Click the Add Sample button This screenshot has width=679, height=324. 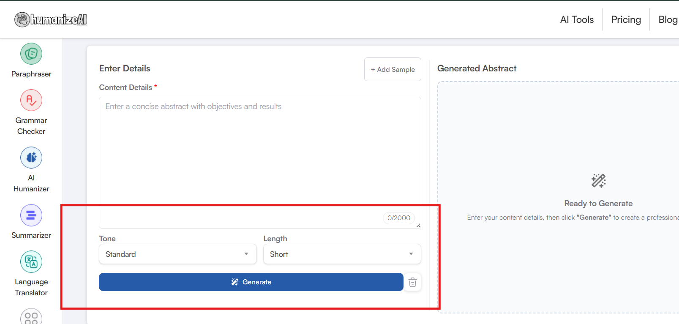(x=393, y=69)
